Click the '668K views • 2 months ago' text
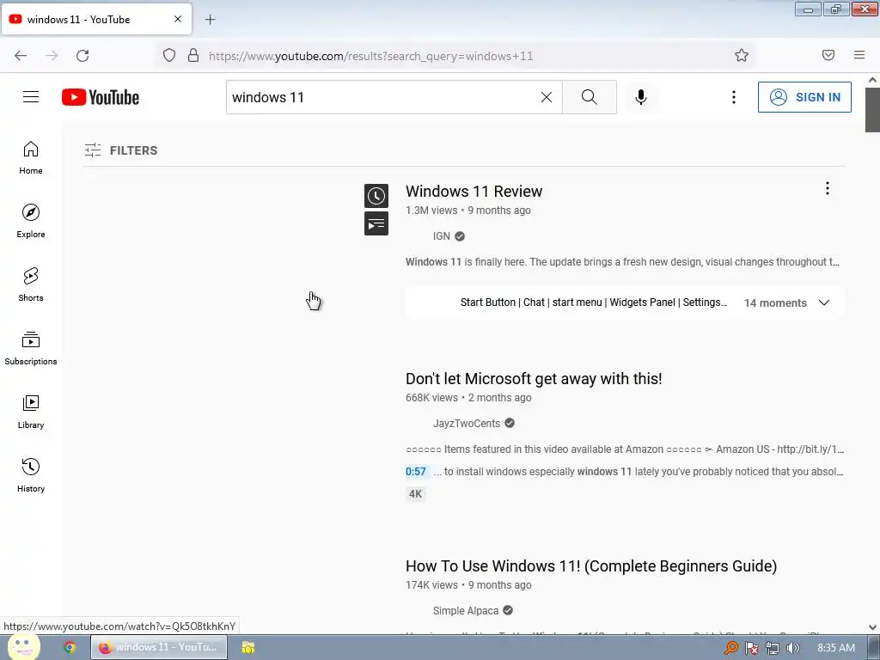880x660 pixels. click(x=468, y=398)
